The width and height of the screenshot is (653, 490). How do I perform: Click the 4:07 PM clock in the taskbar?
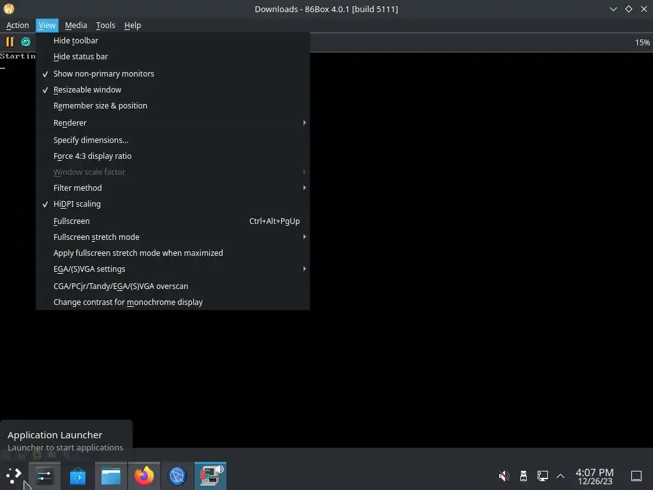(x=595, y=476)
